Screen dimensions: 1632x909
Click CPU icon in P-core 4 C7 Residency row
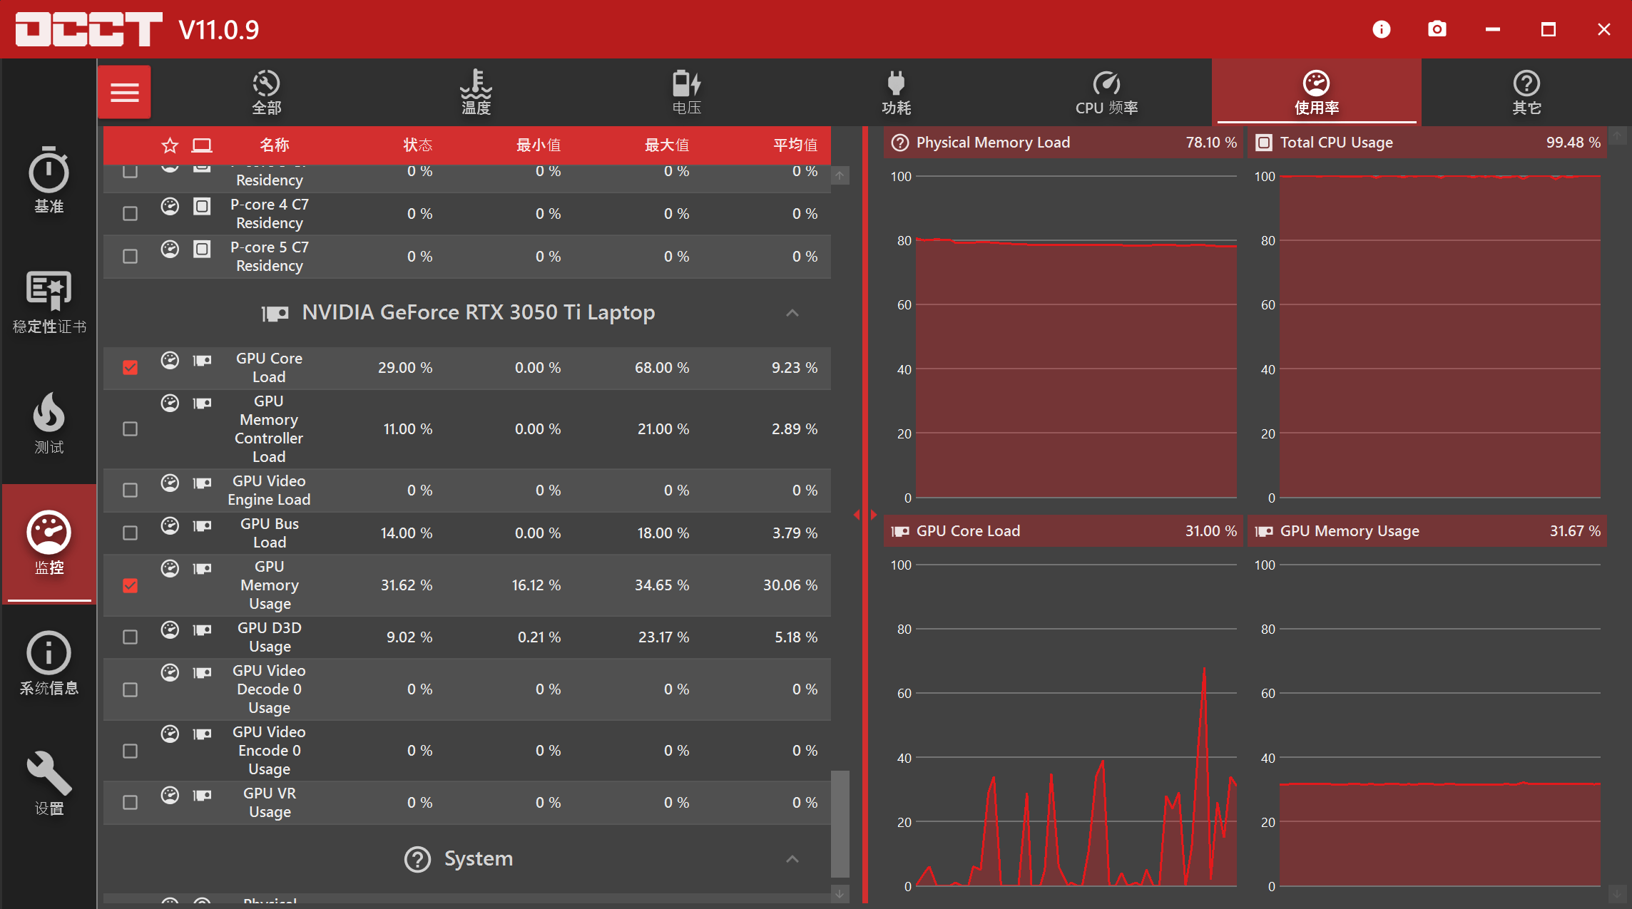(x=202, y=206)
